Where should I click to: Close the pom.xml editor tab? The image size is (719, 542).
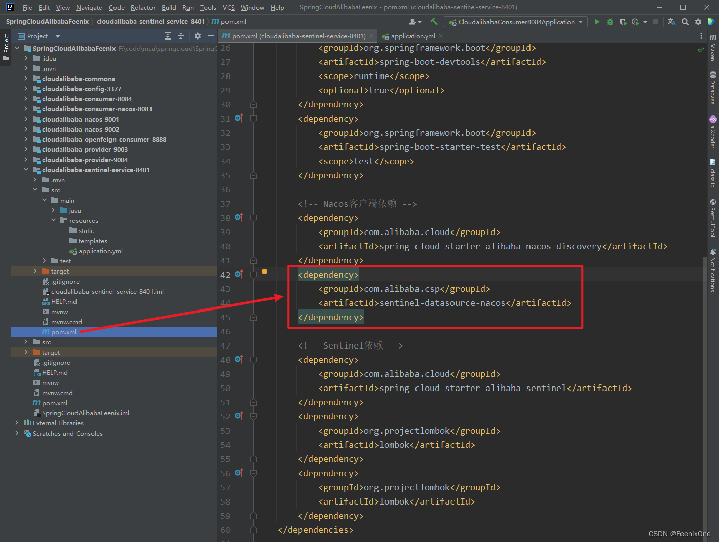tap(371, 36)
